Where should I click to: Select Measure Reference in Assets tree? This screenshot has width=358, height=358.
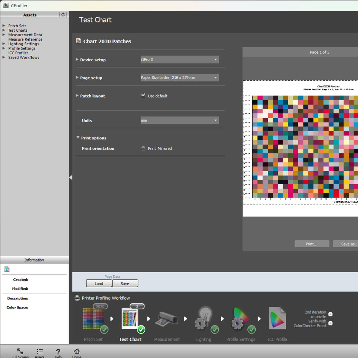25,39
